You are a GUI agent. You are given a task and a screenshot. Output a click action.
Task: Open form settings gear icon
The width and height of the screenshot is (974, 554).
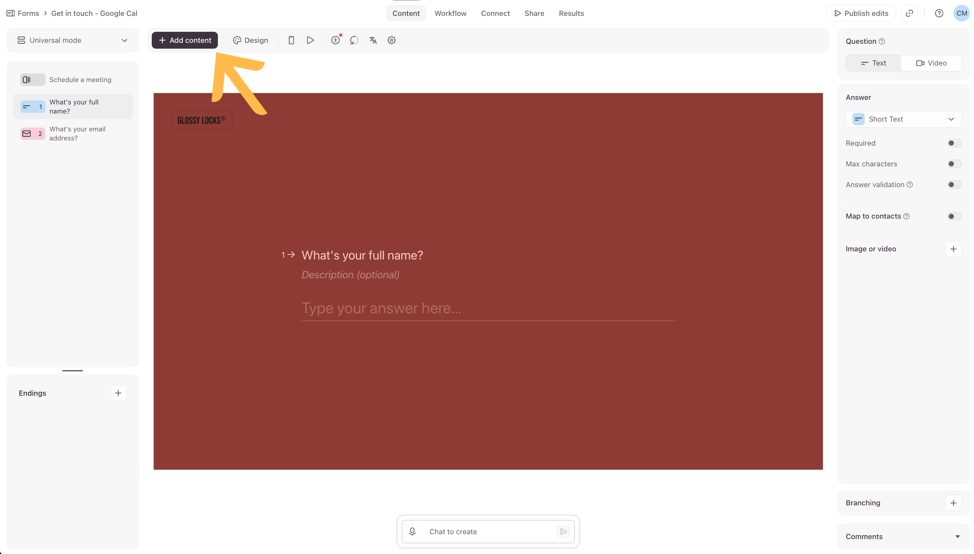coord(391,40)
